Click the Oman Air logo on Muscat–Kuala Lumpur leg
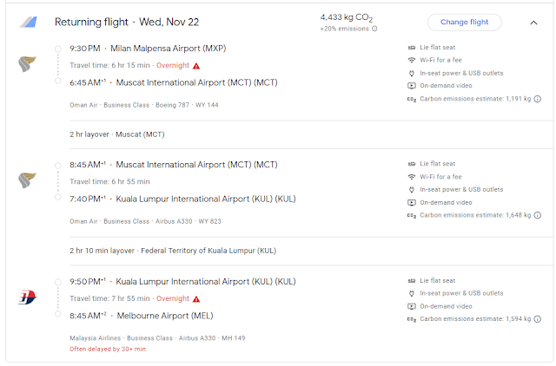Screen dimensions: 556x366 click(x=27, y=180)
